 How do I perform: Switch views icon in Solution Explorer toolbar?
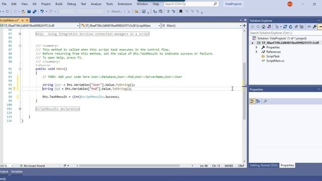point(269,27)
